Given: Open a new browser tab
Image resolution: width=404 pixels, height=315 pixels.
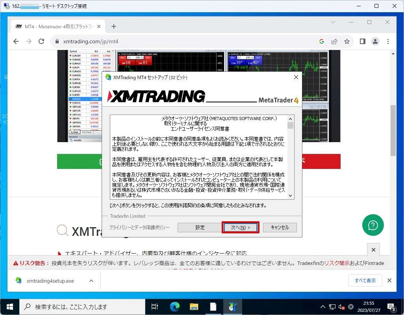Looking at the screenshot, I should click(x=114, y=26).
